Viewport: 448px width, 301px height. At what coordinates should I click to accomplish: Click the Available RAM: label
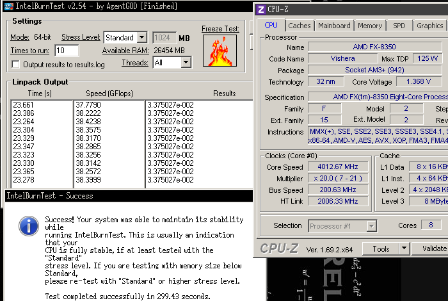click(125, 51)
